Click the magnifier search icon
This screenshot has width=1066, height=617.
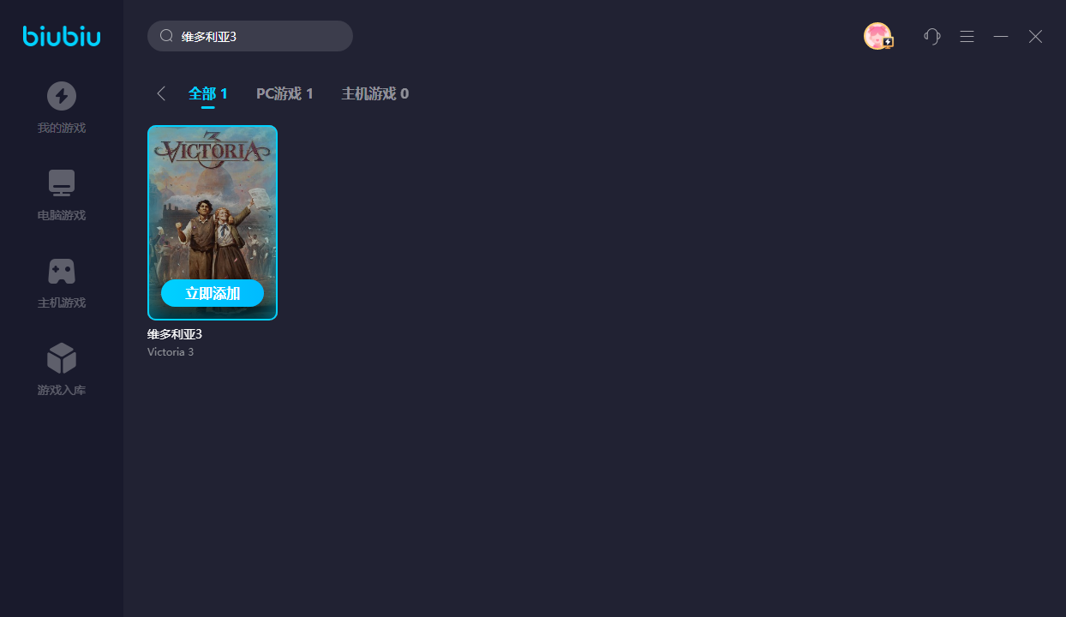pos(167,36)
